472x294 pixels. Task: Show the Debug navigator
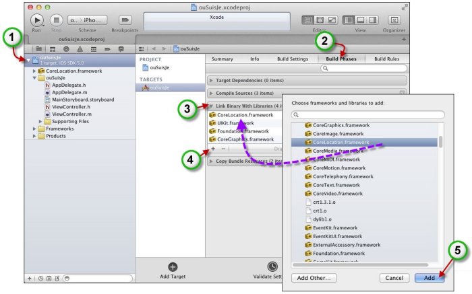pyautogui.click(x=94, y=49)
